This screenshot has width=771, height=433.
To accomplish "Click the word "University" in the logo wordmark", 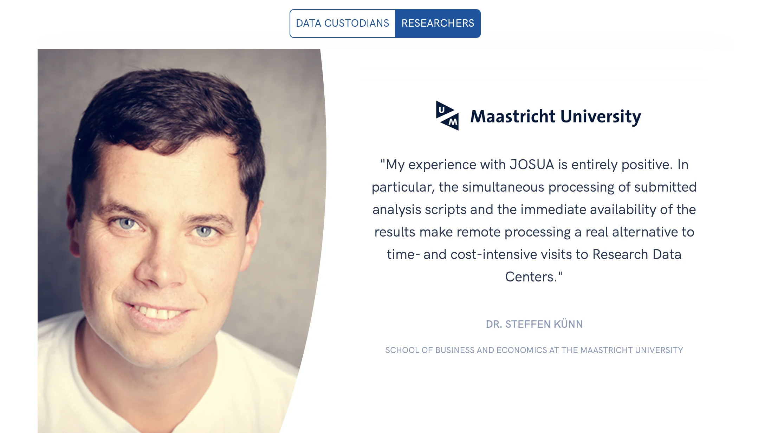I will point(601,116).
